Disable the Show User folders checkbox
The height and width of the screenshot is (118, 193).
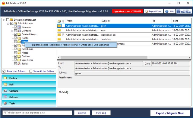4,71
